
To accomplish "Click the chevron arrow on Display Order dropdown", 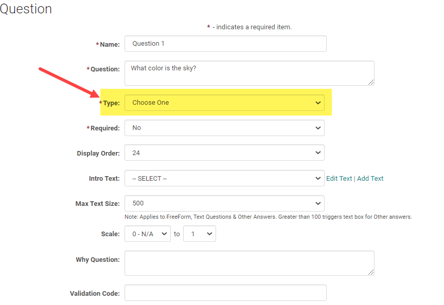I will (x=317, y=153).
